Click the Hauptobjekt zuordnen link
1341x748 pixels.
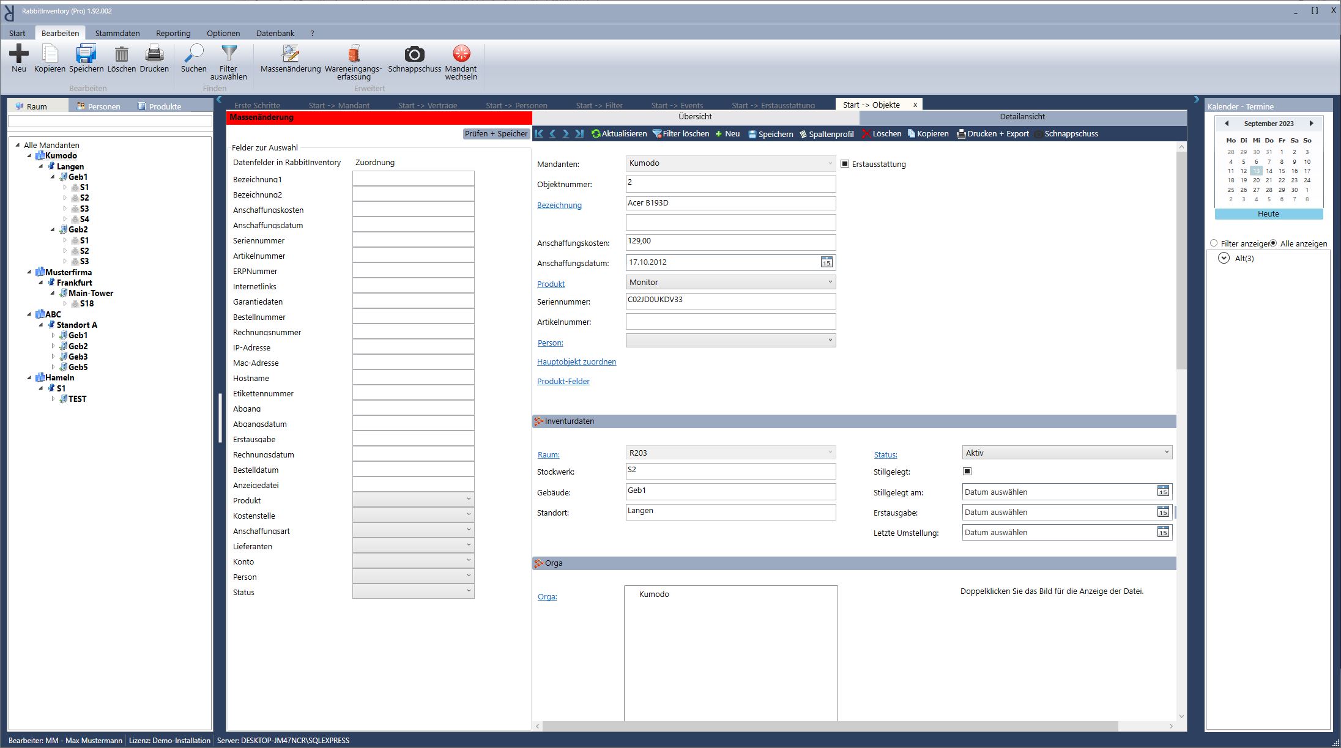click(576, 362)
